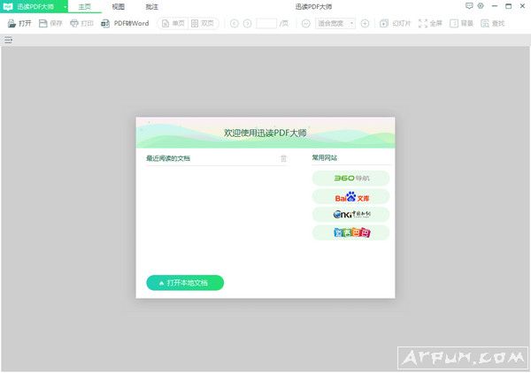Viewport: 531px width, 373px height.
Task: Zoom in with the plus icon
Action: [x=365, y=23]
